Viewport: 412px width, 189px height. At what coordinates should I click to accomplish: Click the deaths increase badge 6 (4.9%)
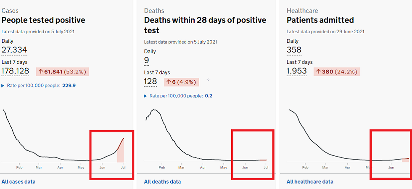pyautogui.click(x=180, y=82)
